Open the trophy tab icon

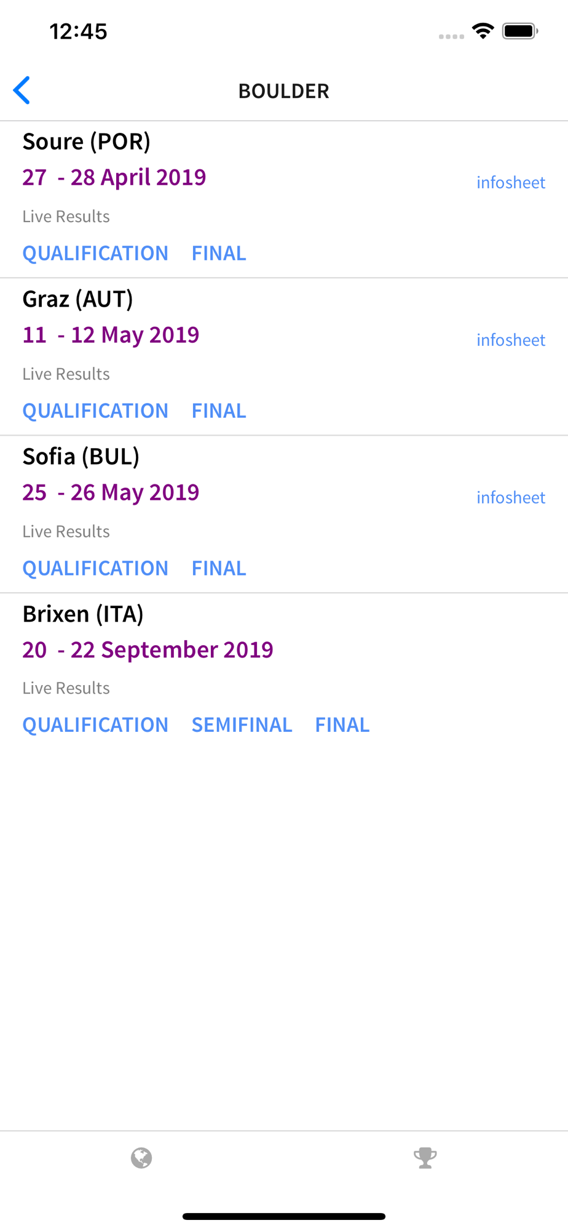click(x=425, y=1158)
